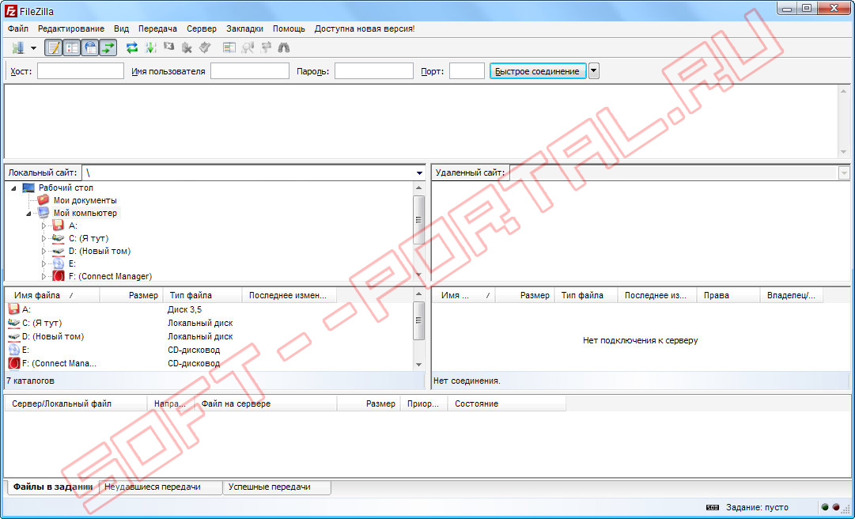This screenshot has width=855, height=519.
Task: Click the process queue toolbar icon
Action: coord(150,48)
